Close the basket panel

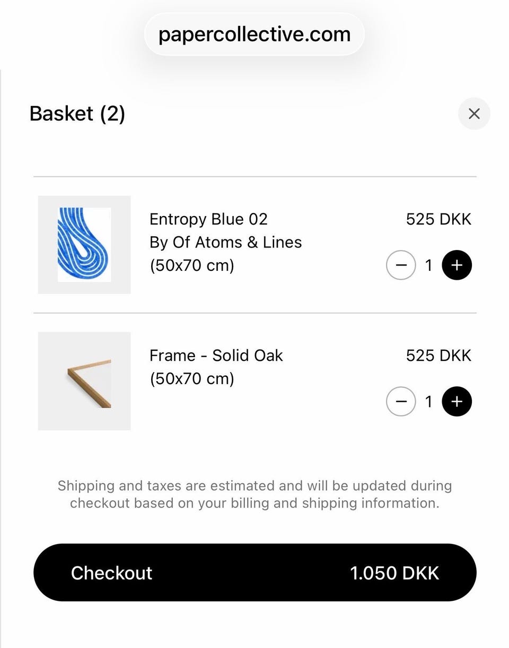pos(474,113)
